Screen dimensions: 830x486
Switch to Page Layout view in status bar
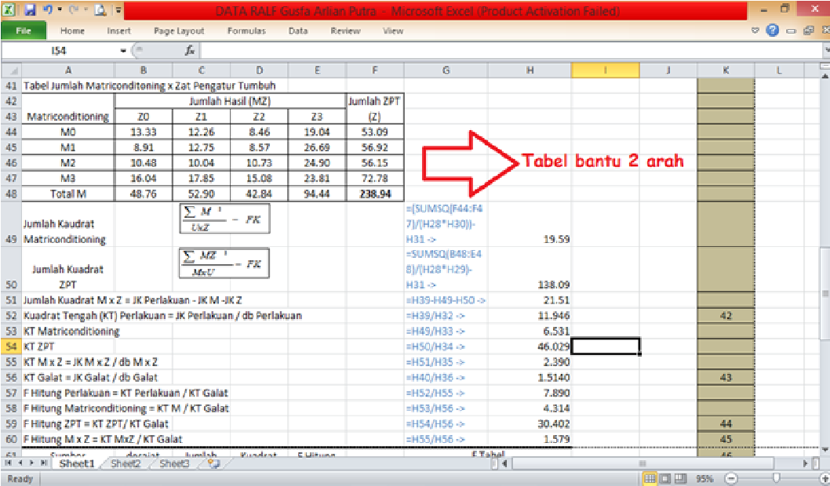point(664,478)
